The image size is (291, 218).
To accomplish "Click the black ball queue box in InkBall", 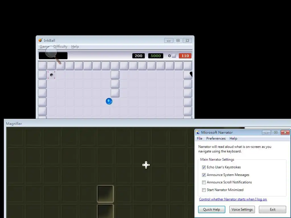I will tap(53, 56).
